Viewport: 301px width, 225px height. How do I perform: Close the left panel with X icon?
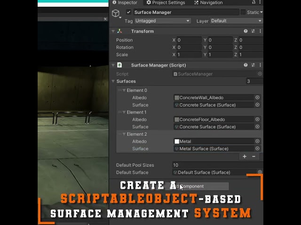pyautogui.click(x=105, y=19)
